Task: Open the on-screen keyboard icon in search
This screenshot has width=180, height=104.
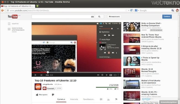Action: click(92, 17)
